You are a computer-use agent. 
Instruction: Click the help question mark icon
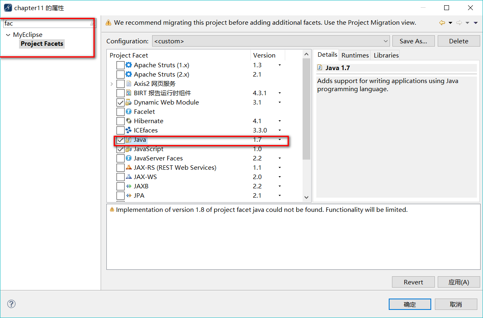[x=11, y=304]
